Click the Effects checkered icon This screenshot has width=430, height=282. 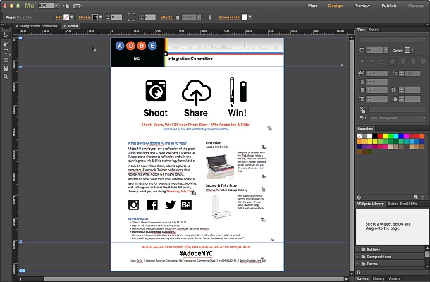pos(177,18)
